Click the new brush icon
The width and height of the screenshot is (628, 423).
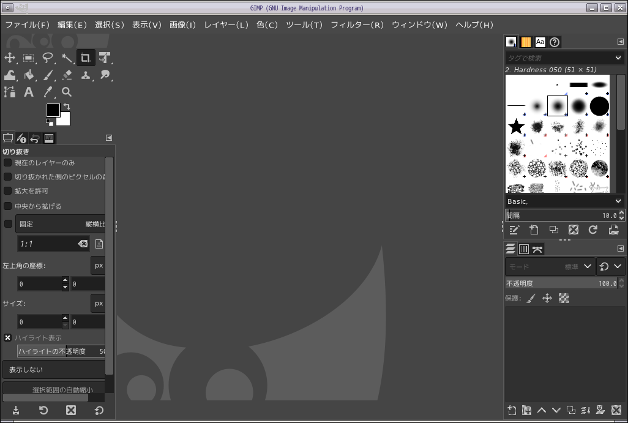point(534,230)
